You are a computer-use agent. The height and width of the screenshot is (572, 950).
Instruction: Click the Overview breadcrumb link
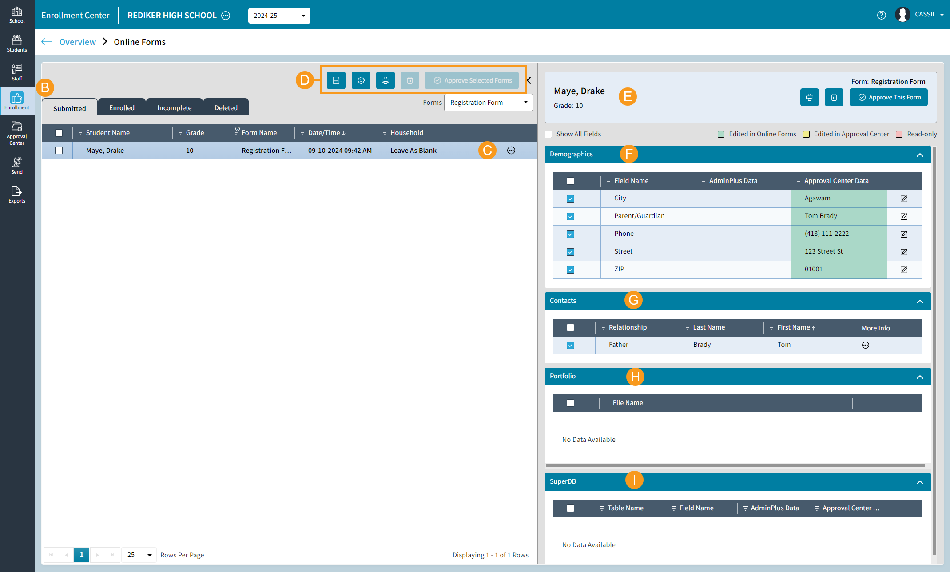coord(77,42)
